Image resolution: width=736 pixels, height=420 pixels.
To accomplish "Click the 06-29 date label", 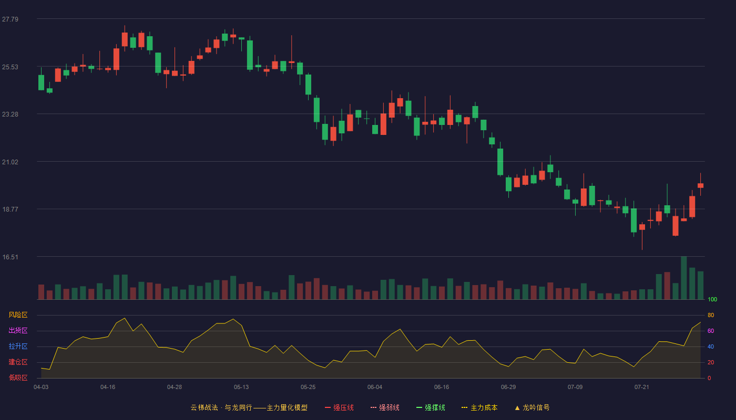I will (508, 387).
